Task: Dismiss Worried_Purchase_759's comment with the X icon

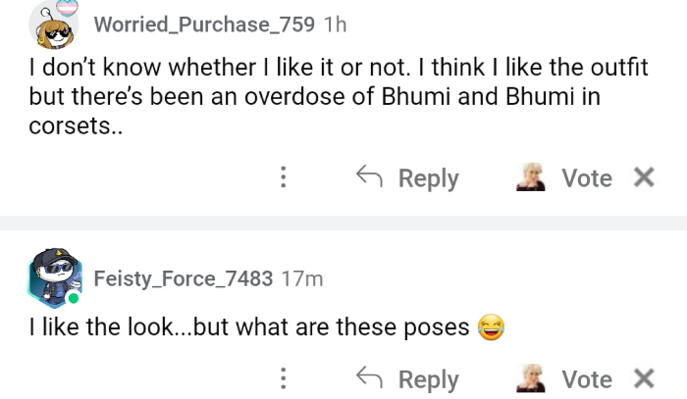Action: point(644,177)
